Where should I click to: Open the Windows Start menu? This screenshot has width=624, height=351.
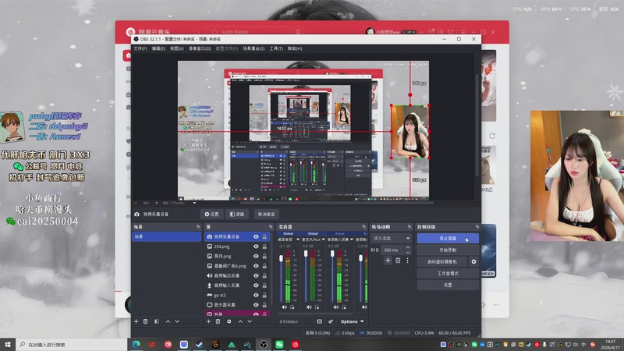(x=8, y=345)
